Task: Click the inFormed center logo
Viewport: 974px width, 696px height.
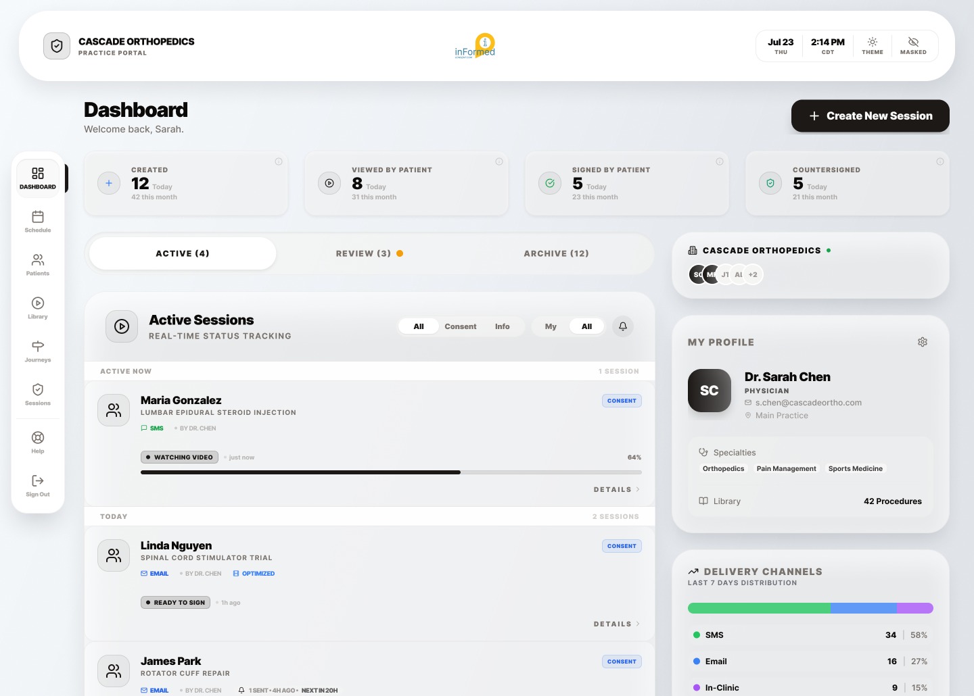Action: coord(475,46)
